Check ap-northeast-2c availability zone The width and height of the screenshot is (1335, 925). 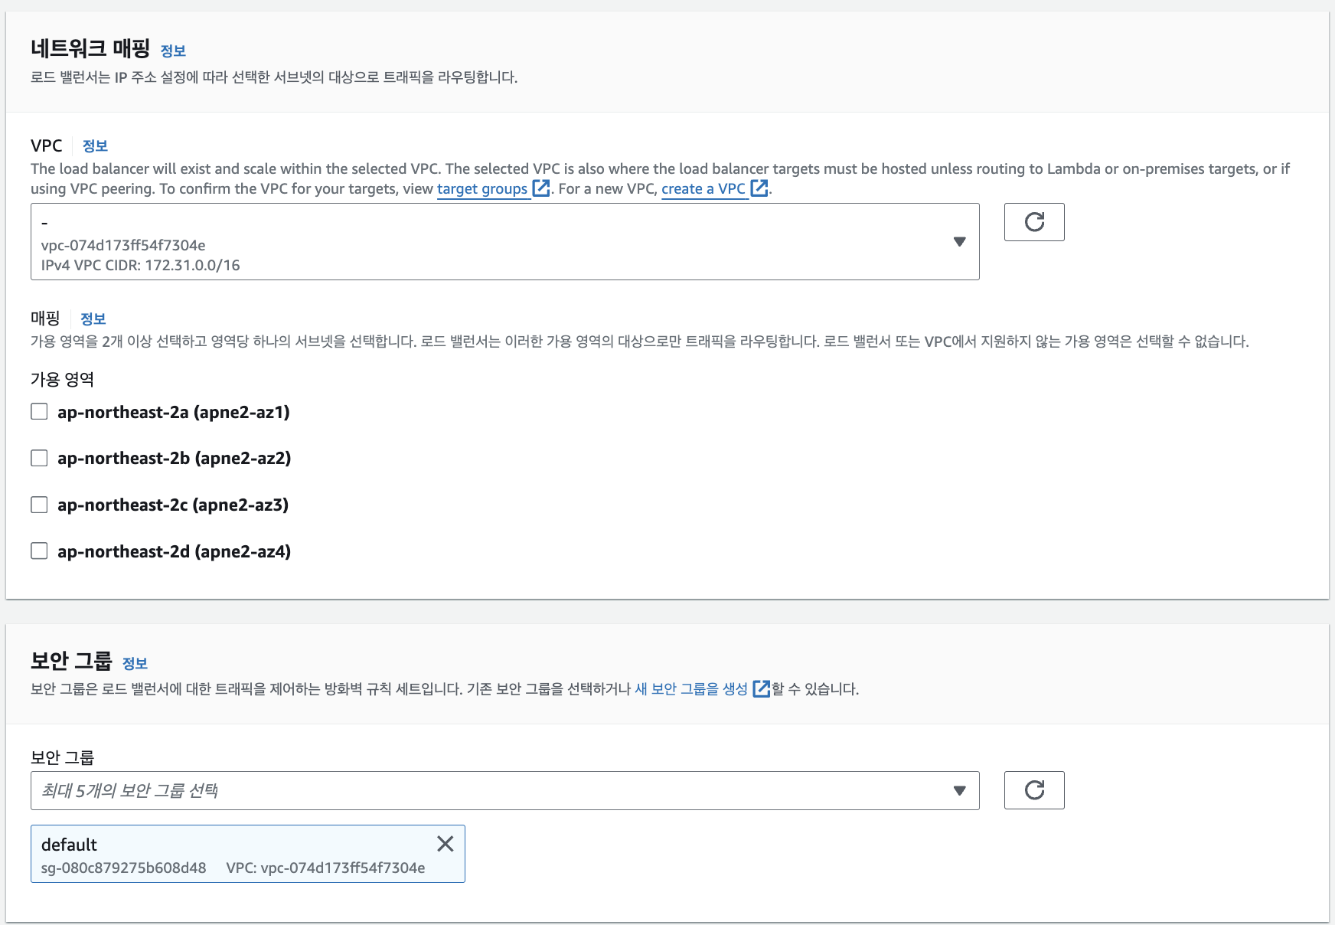click(x=39, y=505)
